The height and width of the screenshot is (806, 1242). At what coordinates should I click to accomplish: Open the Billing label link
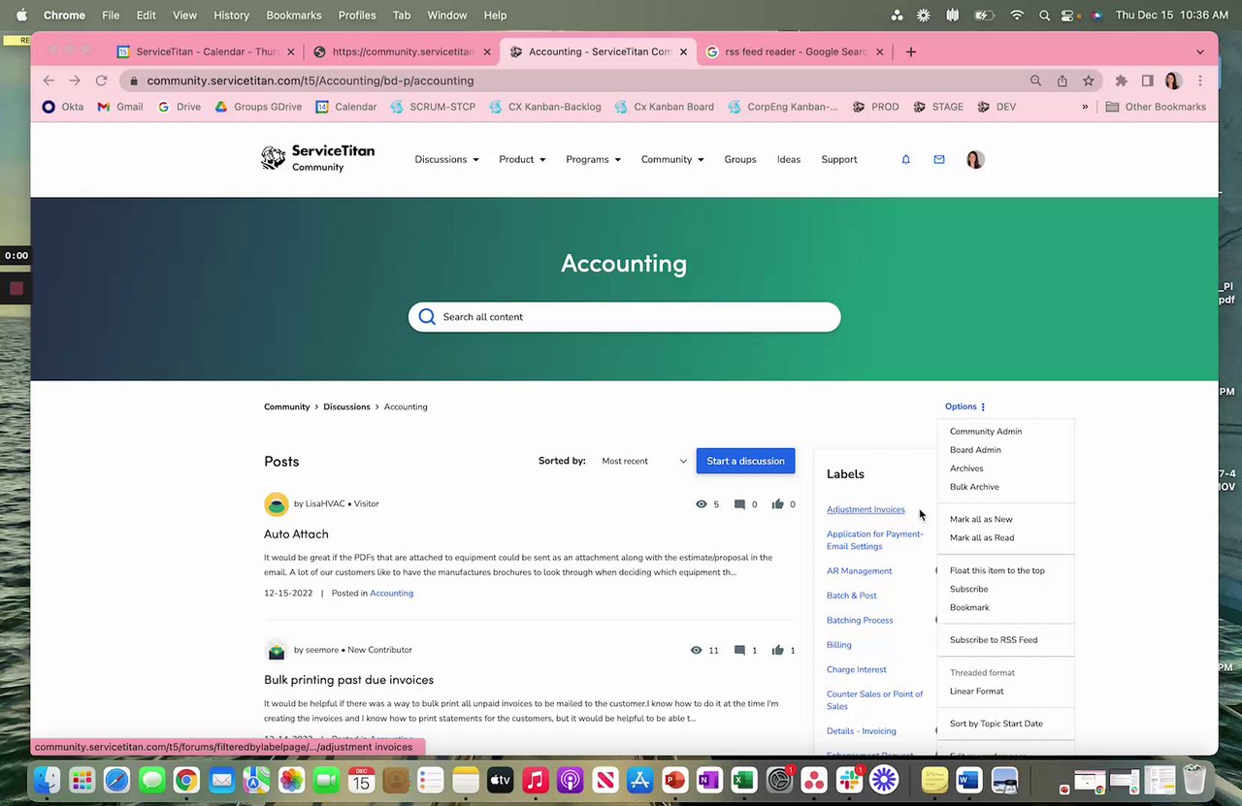[x=838, y=645]
